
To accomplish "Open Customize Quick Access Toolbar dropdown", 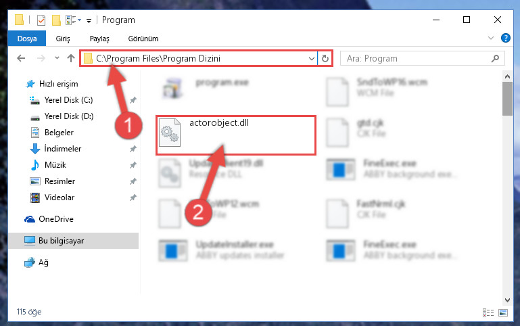I will 89,20.
